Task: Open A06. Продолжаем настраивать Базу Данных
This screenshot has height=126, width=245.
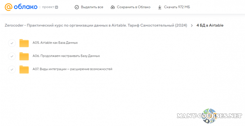Action: coord(66,56)
